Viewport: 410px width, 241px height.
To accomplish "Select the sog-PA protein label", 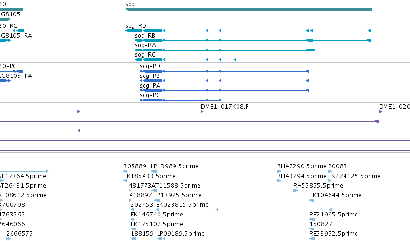I will pyautogui.click(x=150, y=86).
